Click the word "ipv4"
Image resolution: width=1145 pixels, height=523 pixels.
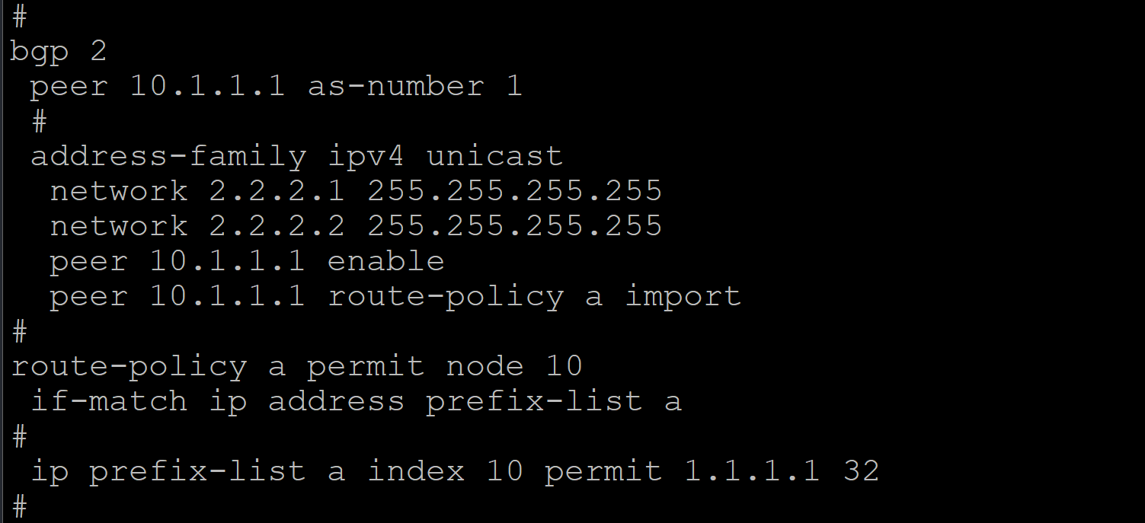tap(366, 156)
